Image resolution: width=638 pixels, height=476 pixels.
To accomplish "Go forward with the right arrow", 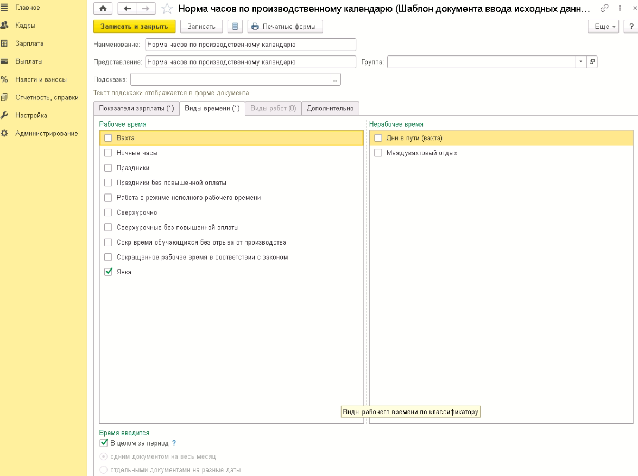I will pos(146,9).
